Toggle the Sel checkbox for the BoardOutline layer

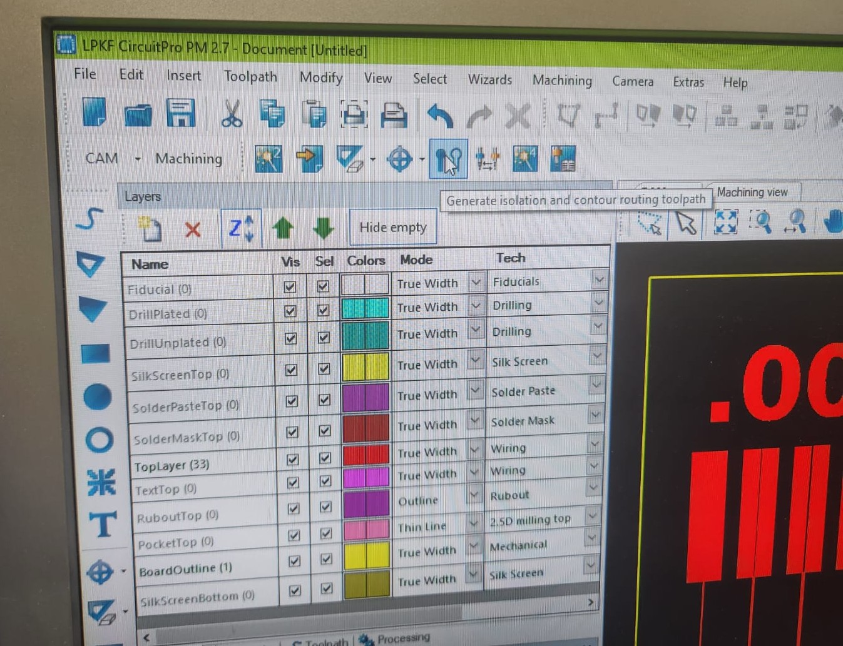tap(326, 560)
